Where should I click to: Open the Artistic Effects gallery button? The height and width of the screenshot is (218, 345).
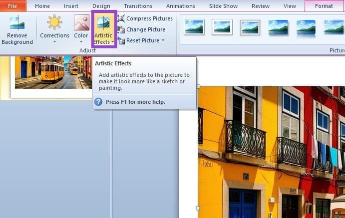click(x=104, y=29)
